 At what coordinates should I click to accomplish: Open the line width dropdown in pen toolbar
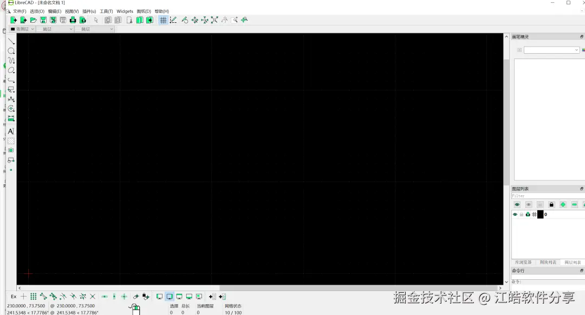[x=55, y=29]
